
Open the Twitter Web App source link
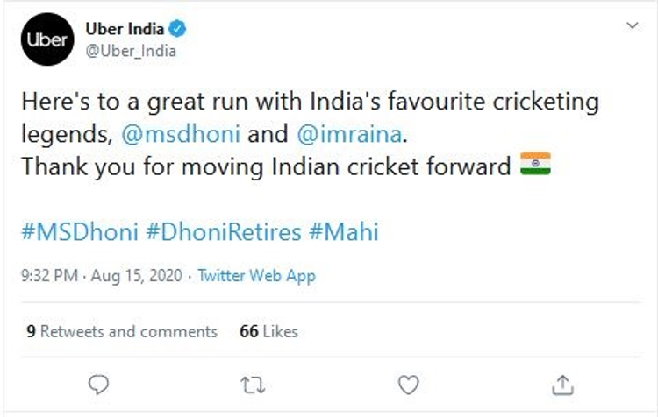(x=256, y=276)
